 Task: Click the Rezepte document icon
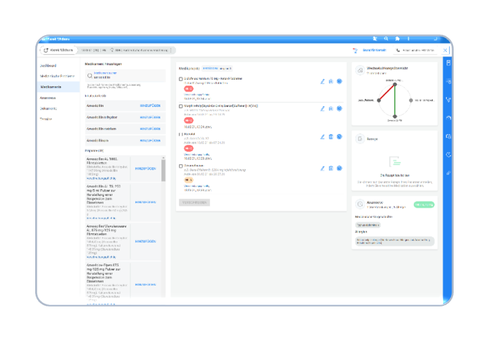pyautogui.click(x=360, y=138)
